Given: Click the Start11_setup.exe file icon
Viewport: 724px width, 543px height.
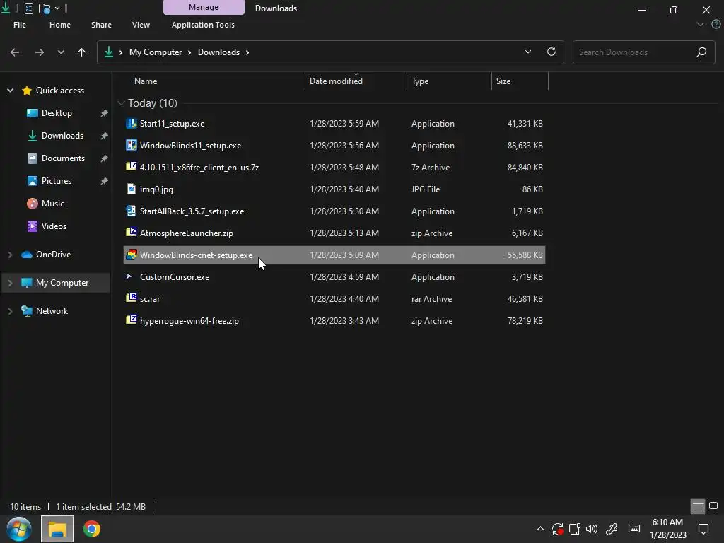Looking at the screenshot, I should [x=131, y=123].
